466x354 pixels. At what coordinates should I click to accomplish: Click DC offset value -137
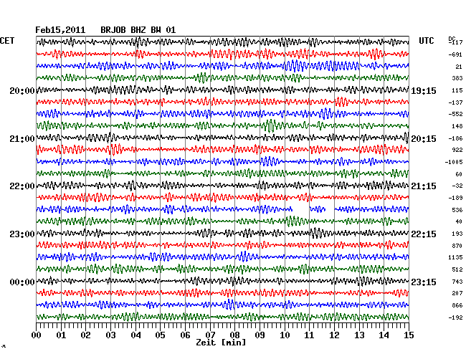click(x=455, y=102)
